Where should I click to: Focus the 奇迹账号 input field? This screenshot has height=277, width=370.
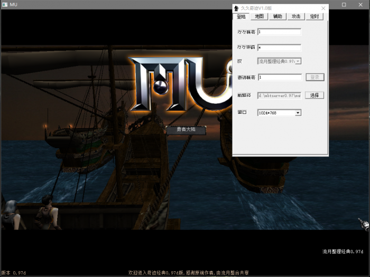click(280, 77)
